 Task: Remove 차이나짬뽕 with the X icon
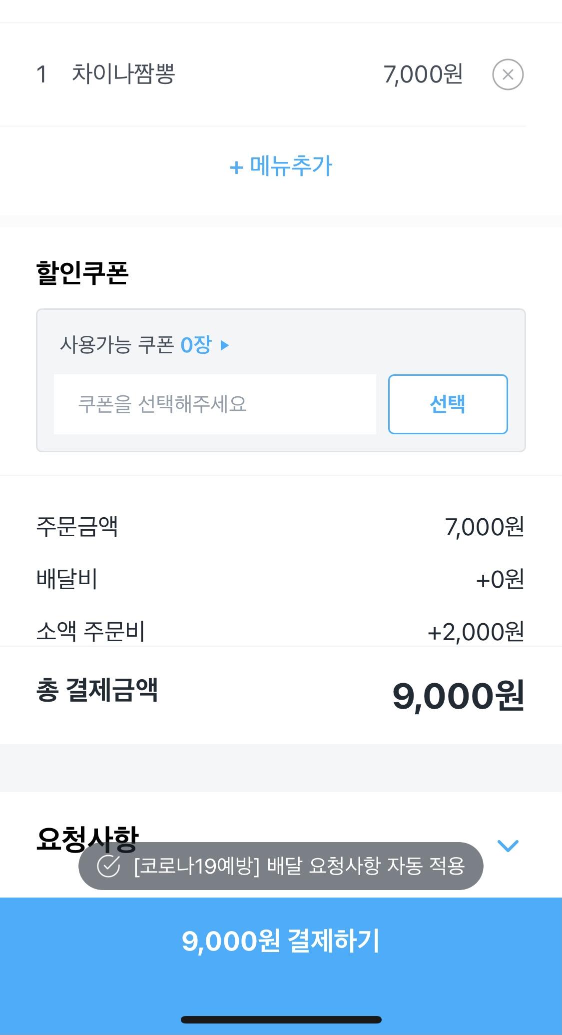click(508, 74)
